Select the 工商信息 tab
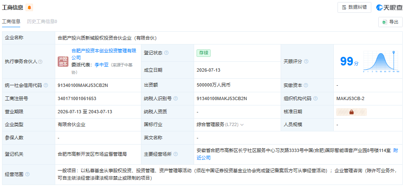Image resolution: width=408 pixels, height=187 pixels. [x=11, y=21]
